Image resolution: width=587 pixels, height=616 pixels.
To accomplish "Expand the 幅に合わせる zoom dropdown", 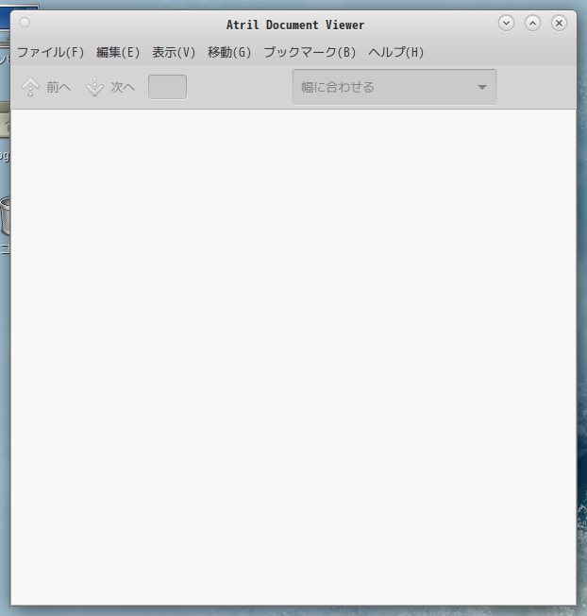I will [x=394, y=87].
